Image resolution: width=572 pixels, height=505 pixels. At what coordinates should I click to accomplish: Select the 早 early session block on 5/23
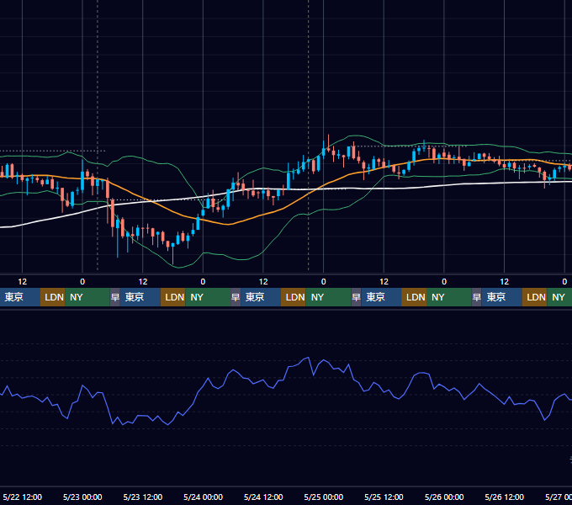click(115, 297)
